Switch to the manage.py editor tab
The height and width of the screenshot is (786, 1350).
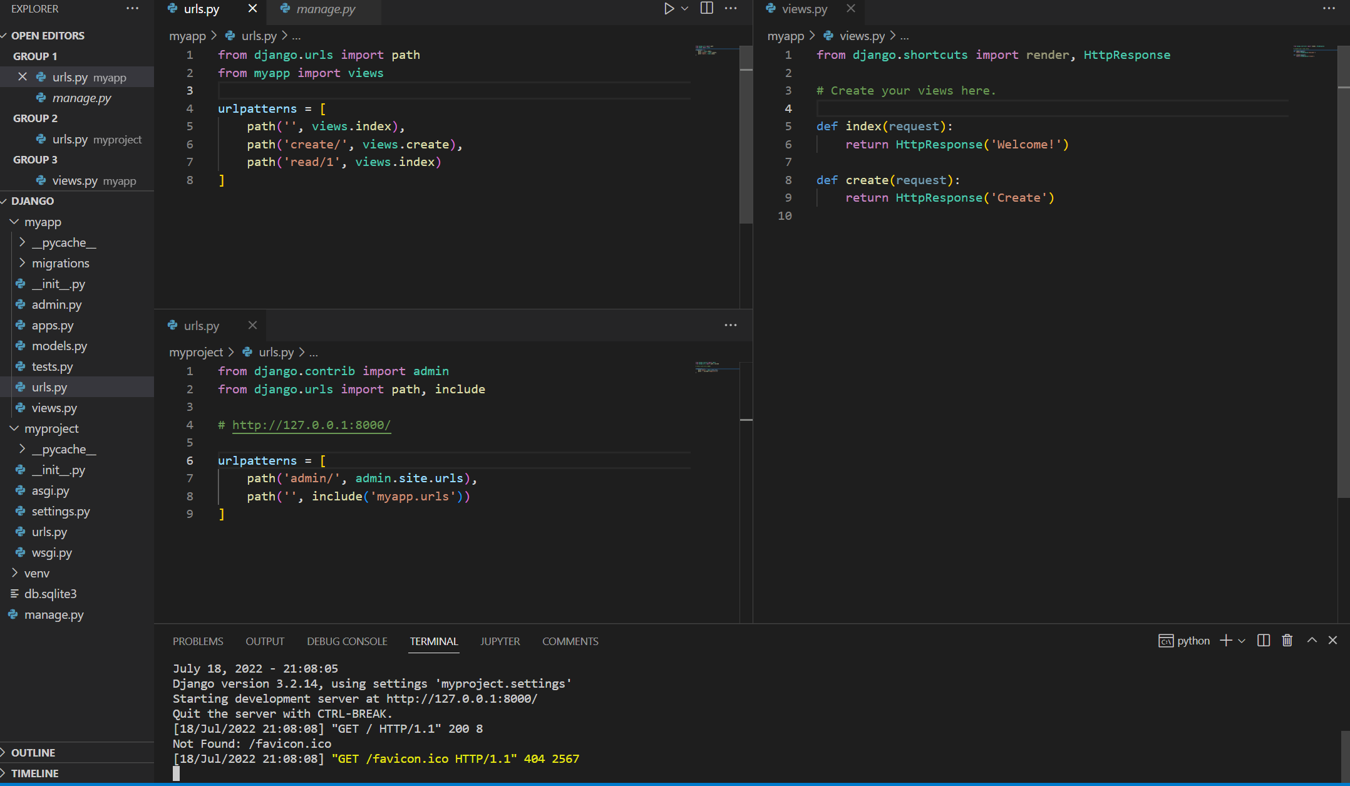coord(325,9)
